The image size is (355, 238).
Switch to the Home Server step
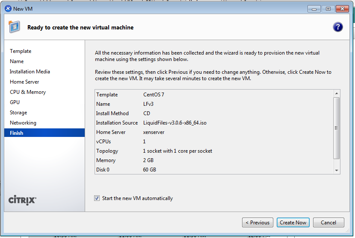coord(24,82)
